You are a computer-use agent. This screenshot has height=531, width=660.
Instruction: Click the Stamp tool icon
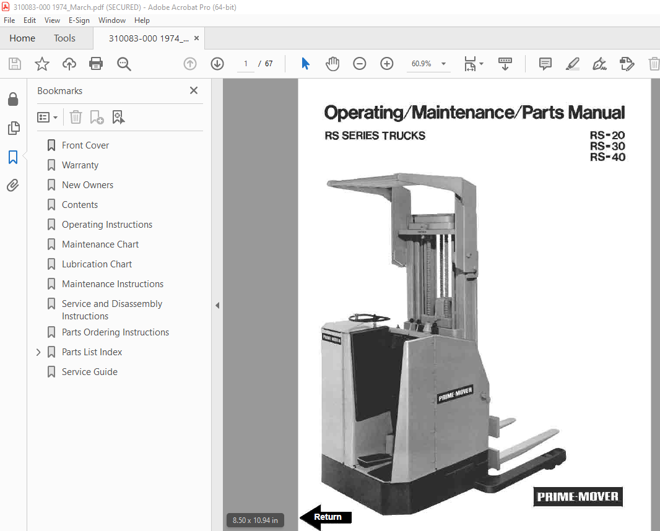pyautogui.click(x=627, y=64)
